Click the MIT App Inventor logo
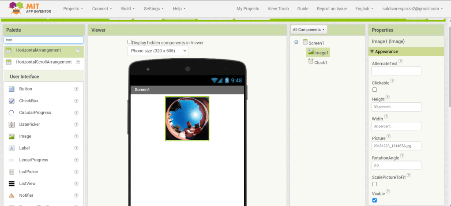The width and height of the screenshot is (451, 206). pyautogui.click(x=30, y=8)
